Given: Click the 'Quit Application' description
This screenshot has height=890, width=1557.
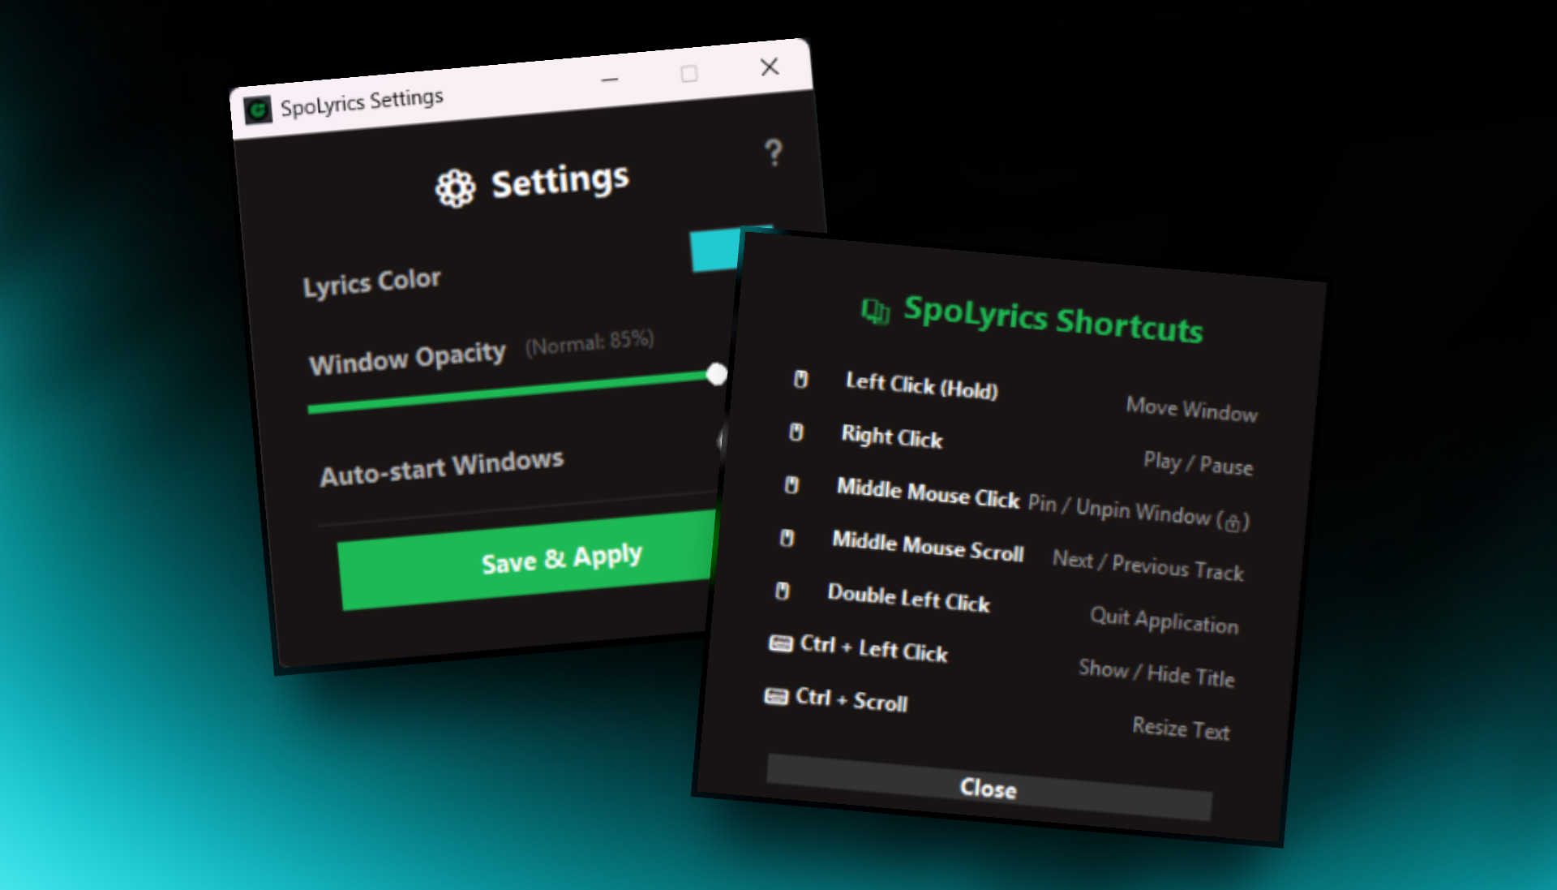Looking at the screenshot, I should point(1164,620).
